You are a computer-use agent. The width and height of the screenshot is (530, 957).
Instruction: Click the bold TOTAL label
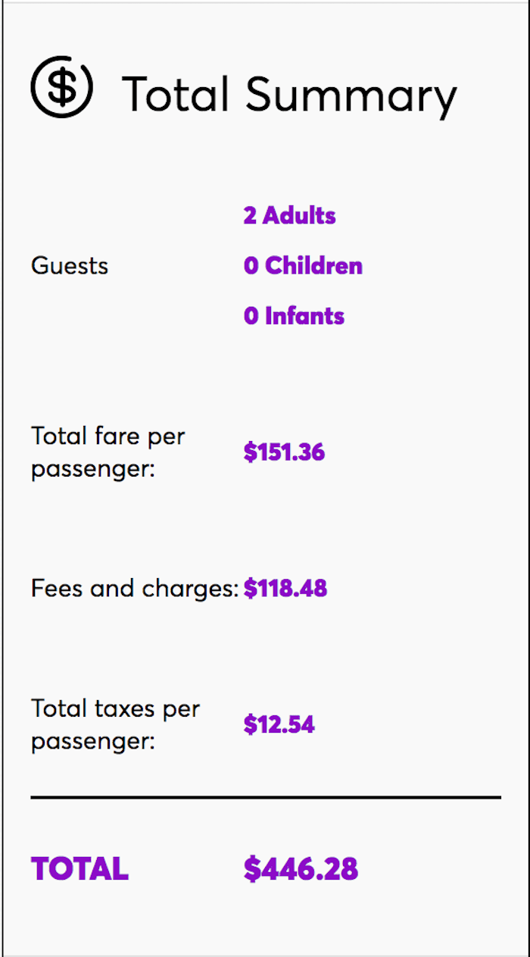click(x=79, y=869)
